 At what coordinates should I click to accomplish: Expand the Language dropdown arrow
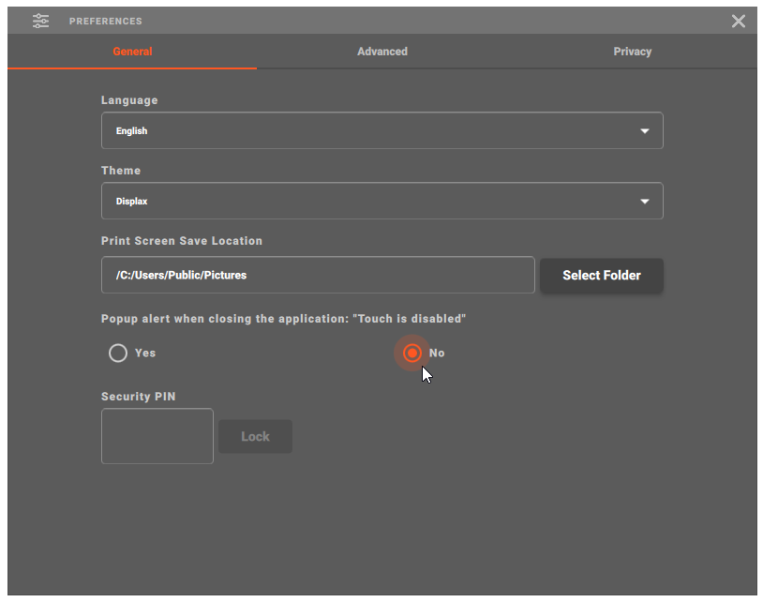pyautogui.click(x=645, y=131)
